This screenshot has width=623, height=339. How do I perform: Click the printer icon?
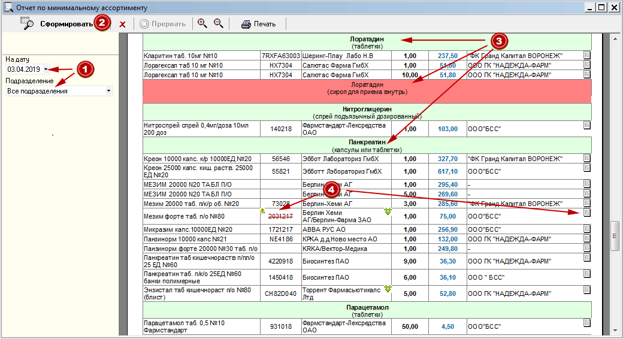click(246, 24)
